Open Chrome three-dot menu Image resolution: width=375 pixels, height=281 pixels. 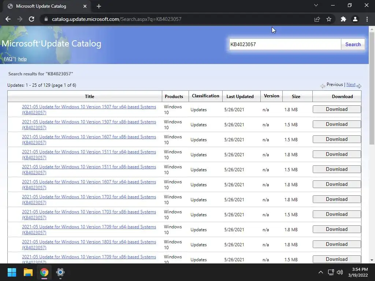(x=367, y=19)
